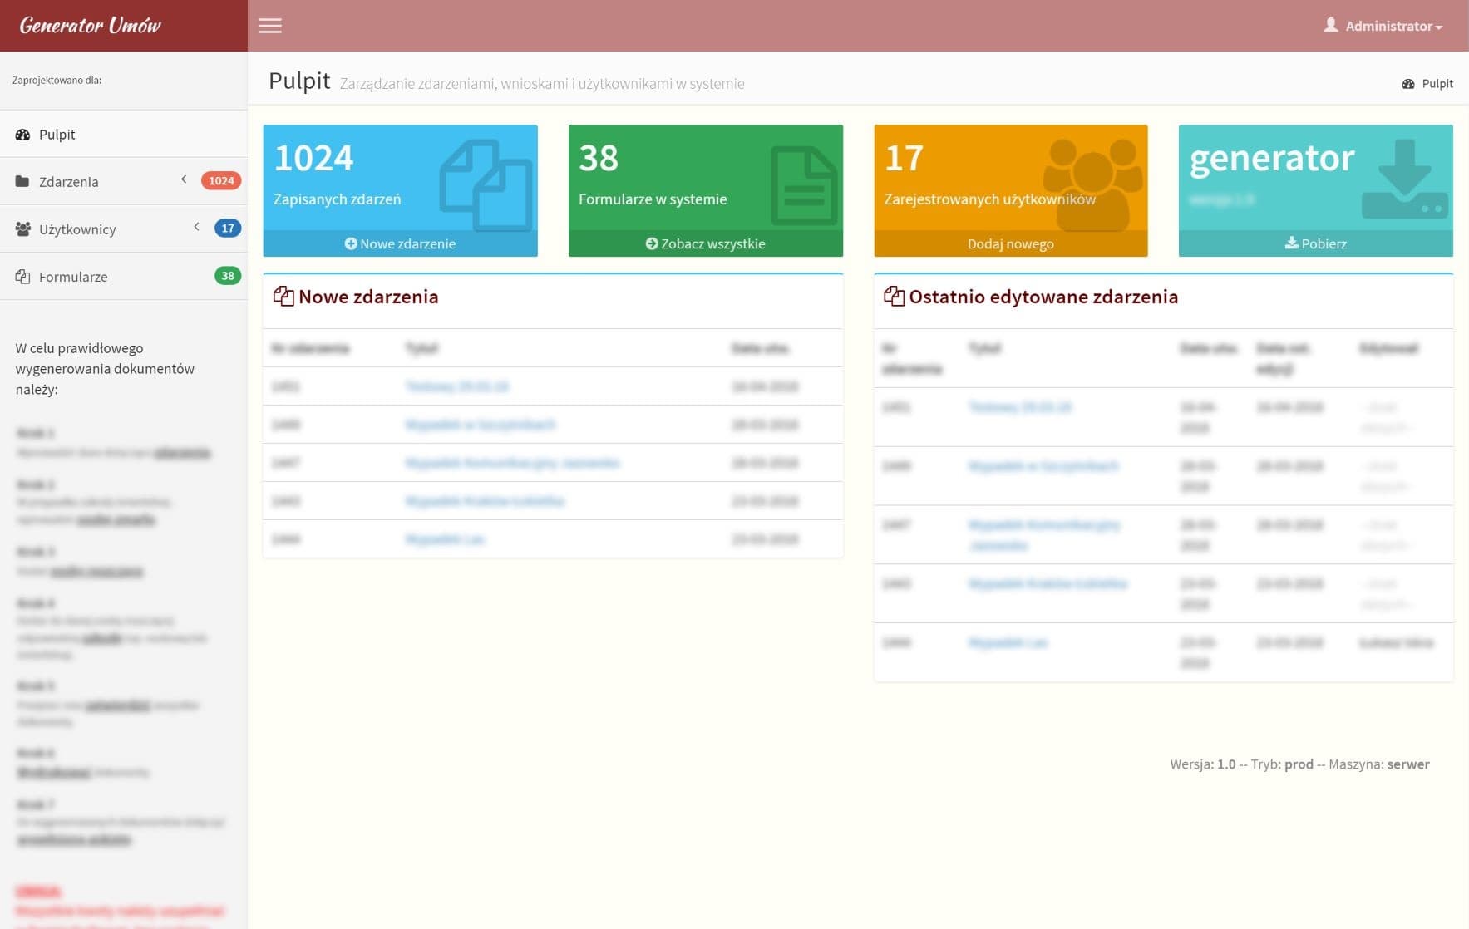Viewport: 1469px width, 929px height.
Task: Click "Zaprojektowano dla:" sidebar text
Action: (57, 81)
